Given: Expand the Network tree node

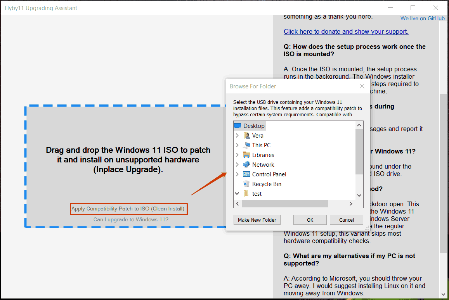Looking at the screenshot, I should point(238,164).
